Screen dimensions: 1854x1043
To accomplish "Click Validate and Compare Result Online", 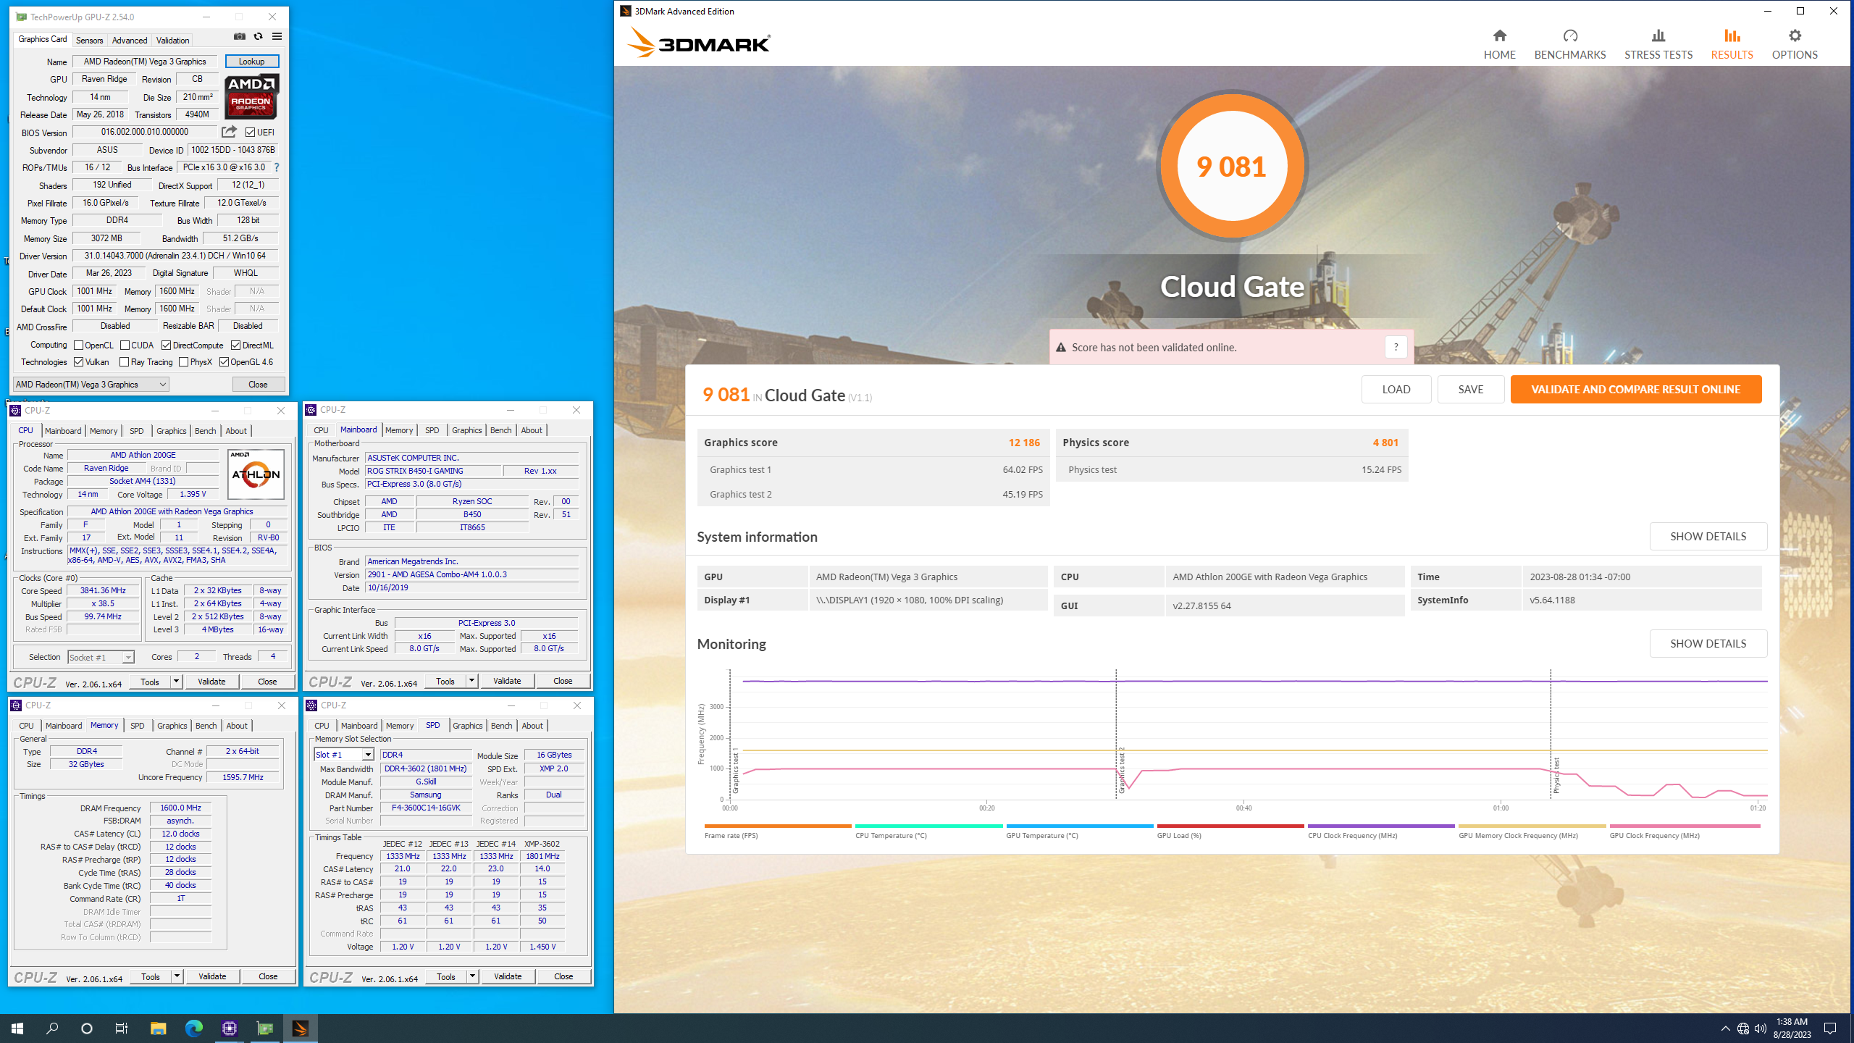I will tap(1635, 389).
